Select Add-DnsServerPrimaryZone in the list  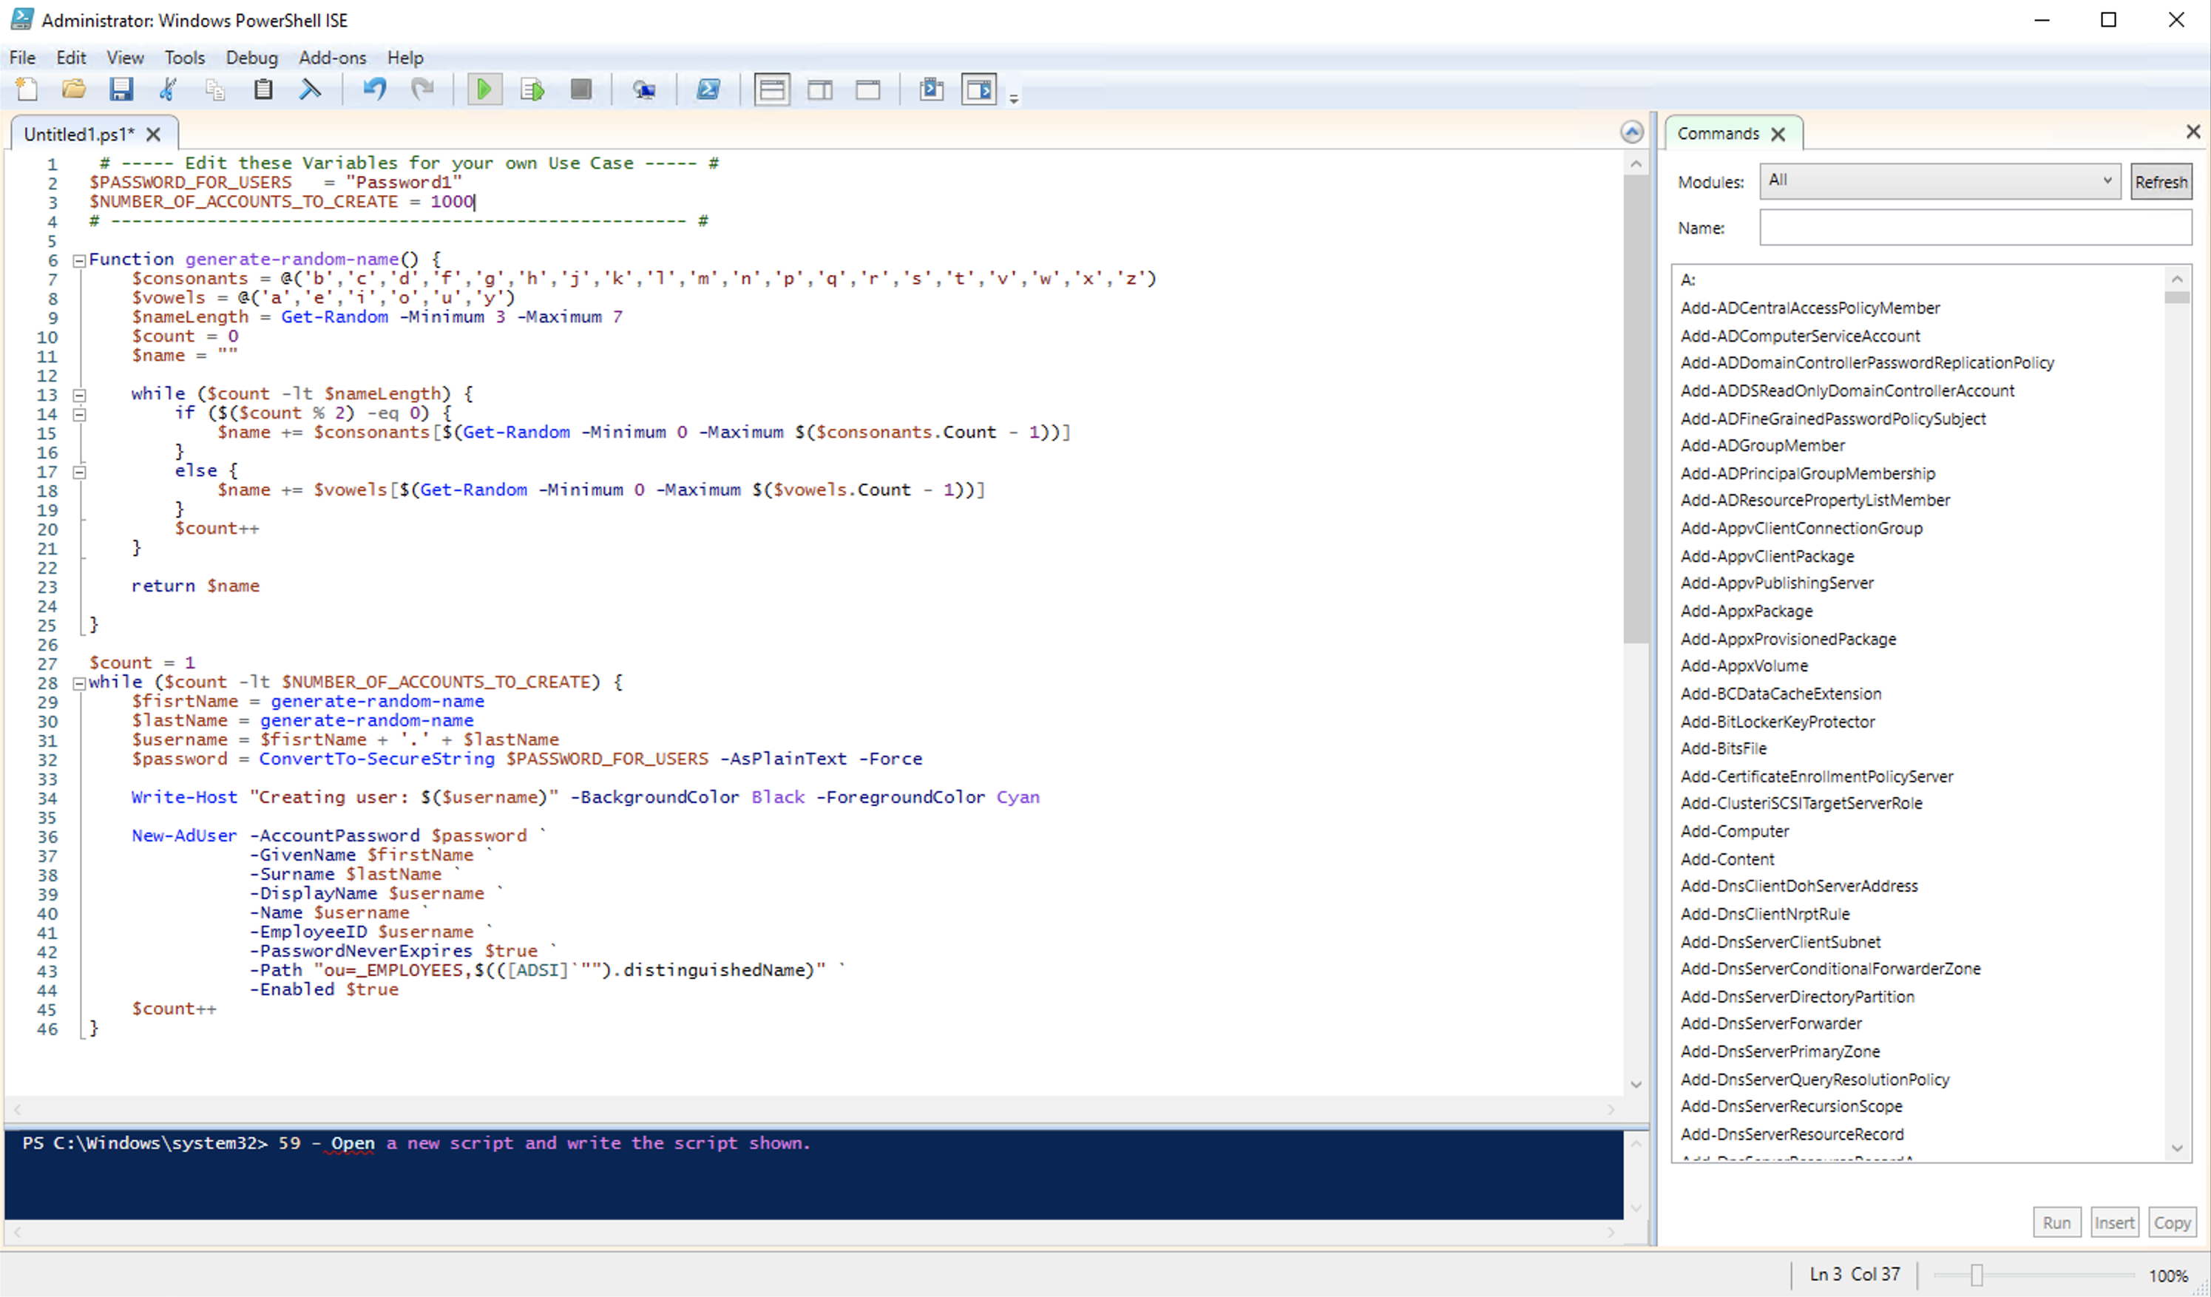[1779, 1052]
